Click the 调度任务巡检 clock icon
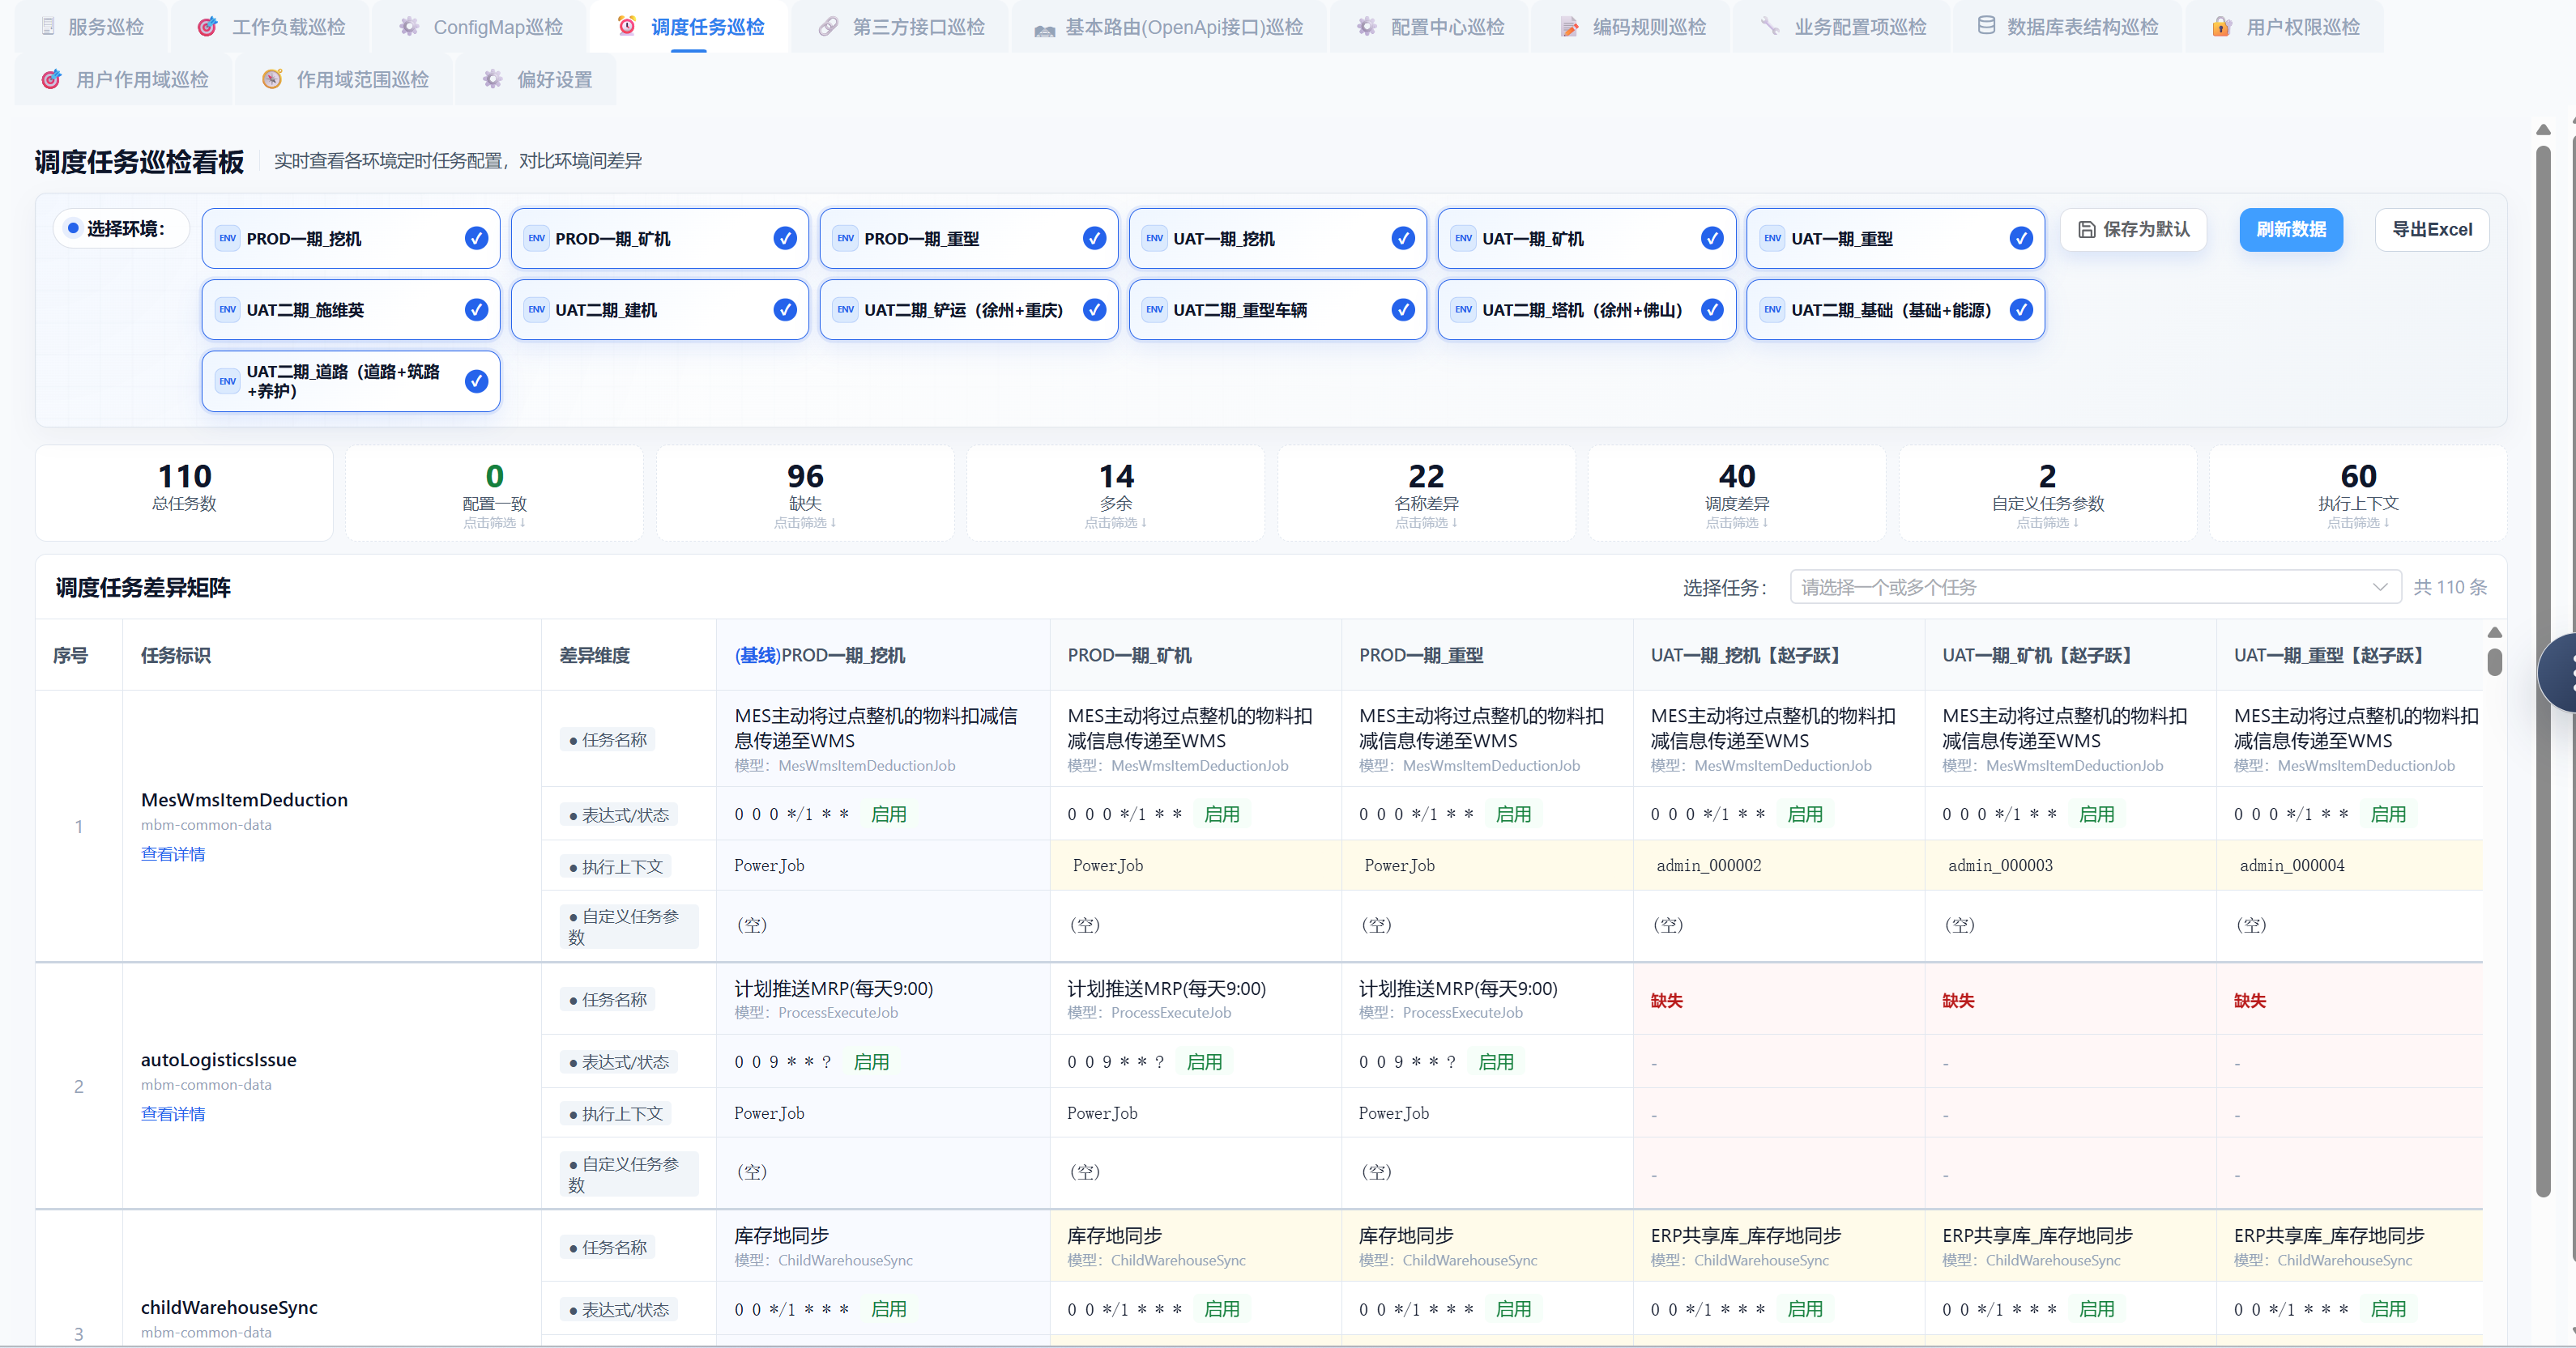Image resolution: width=2576 pixels, height=1348 pixels. [627, 26]
